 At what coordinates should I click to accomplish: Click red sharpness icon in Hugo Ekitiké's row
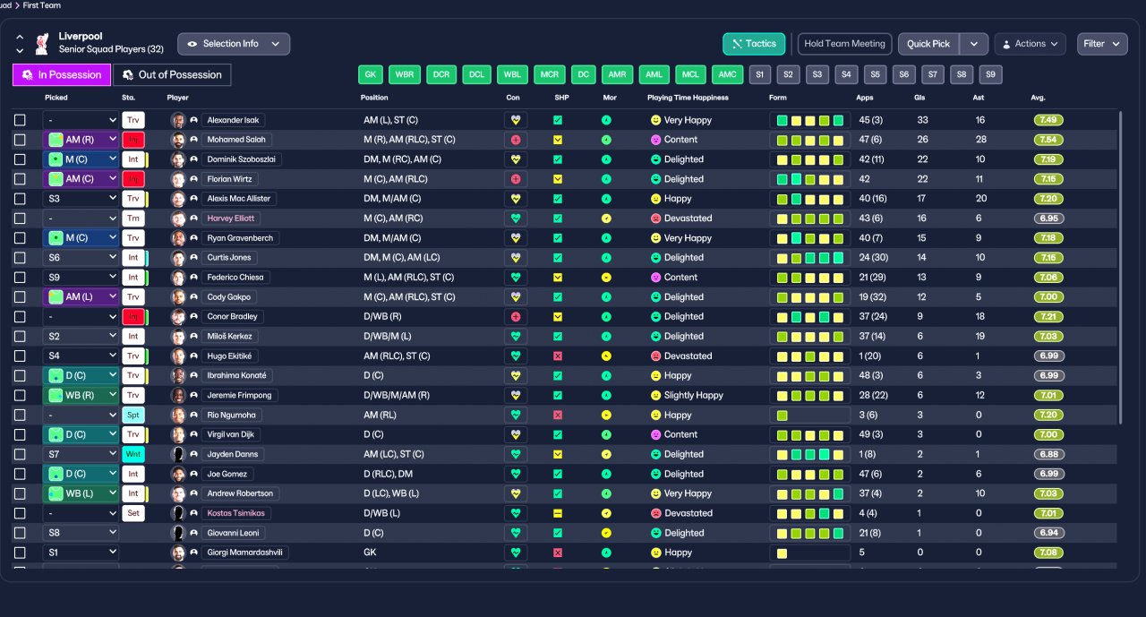558,356
